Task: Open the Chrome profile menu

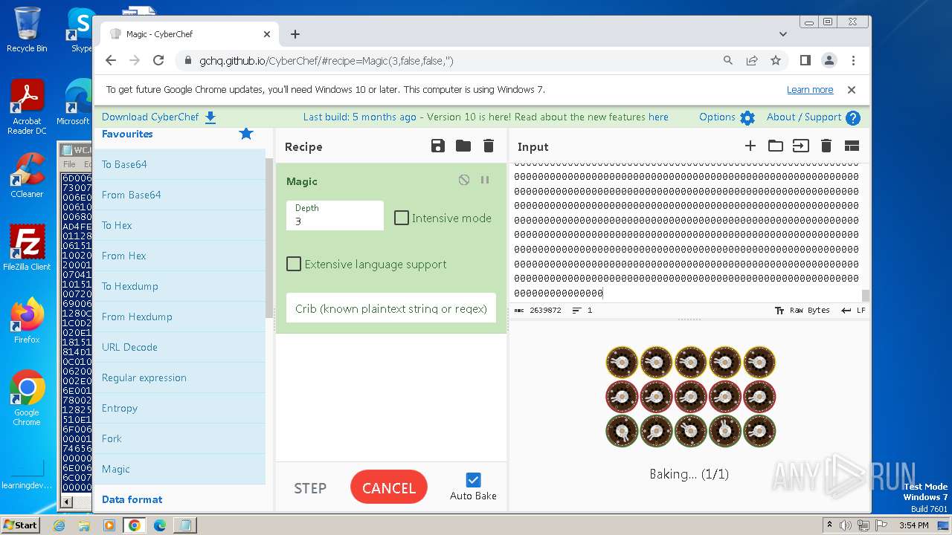Action: [x=829, y=61]
